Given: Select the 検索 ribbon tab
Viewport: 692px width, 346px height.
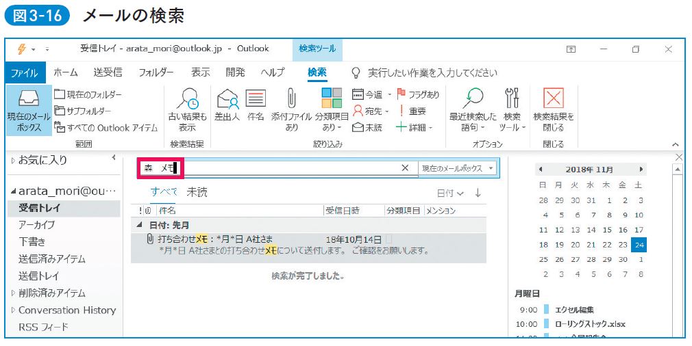Looking at the screenshot, I should [x=317, y=72].
